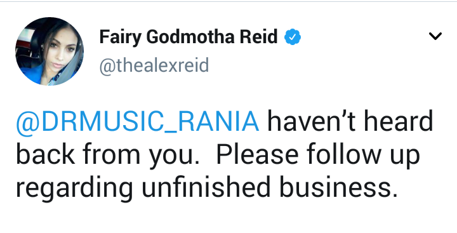Click the word 'regarding' in the tweet
The image size is (457, 233).
pos(75,189)
